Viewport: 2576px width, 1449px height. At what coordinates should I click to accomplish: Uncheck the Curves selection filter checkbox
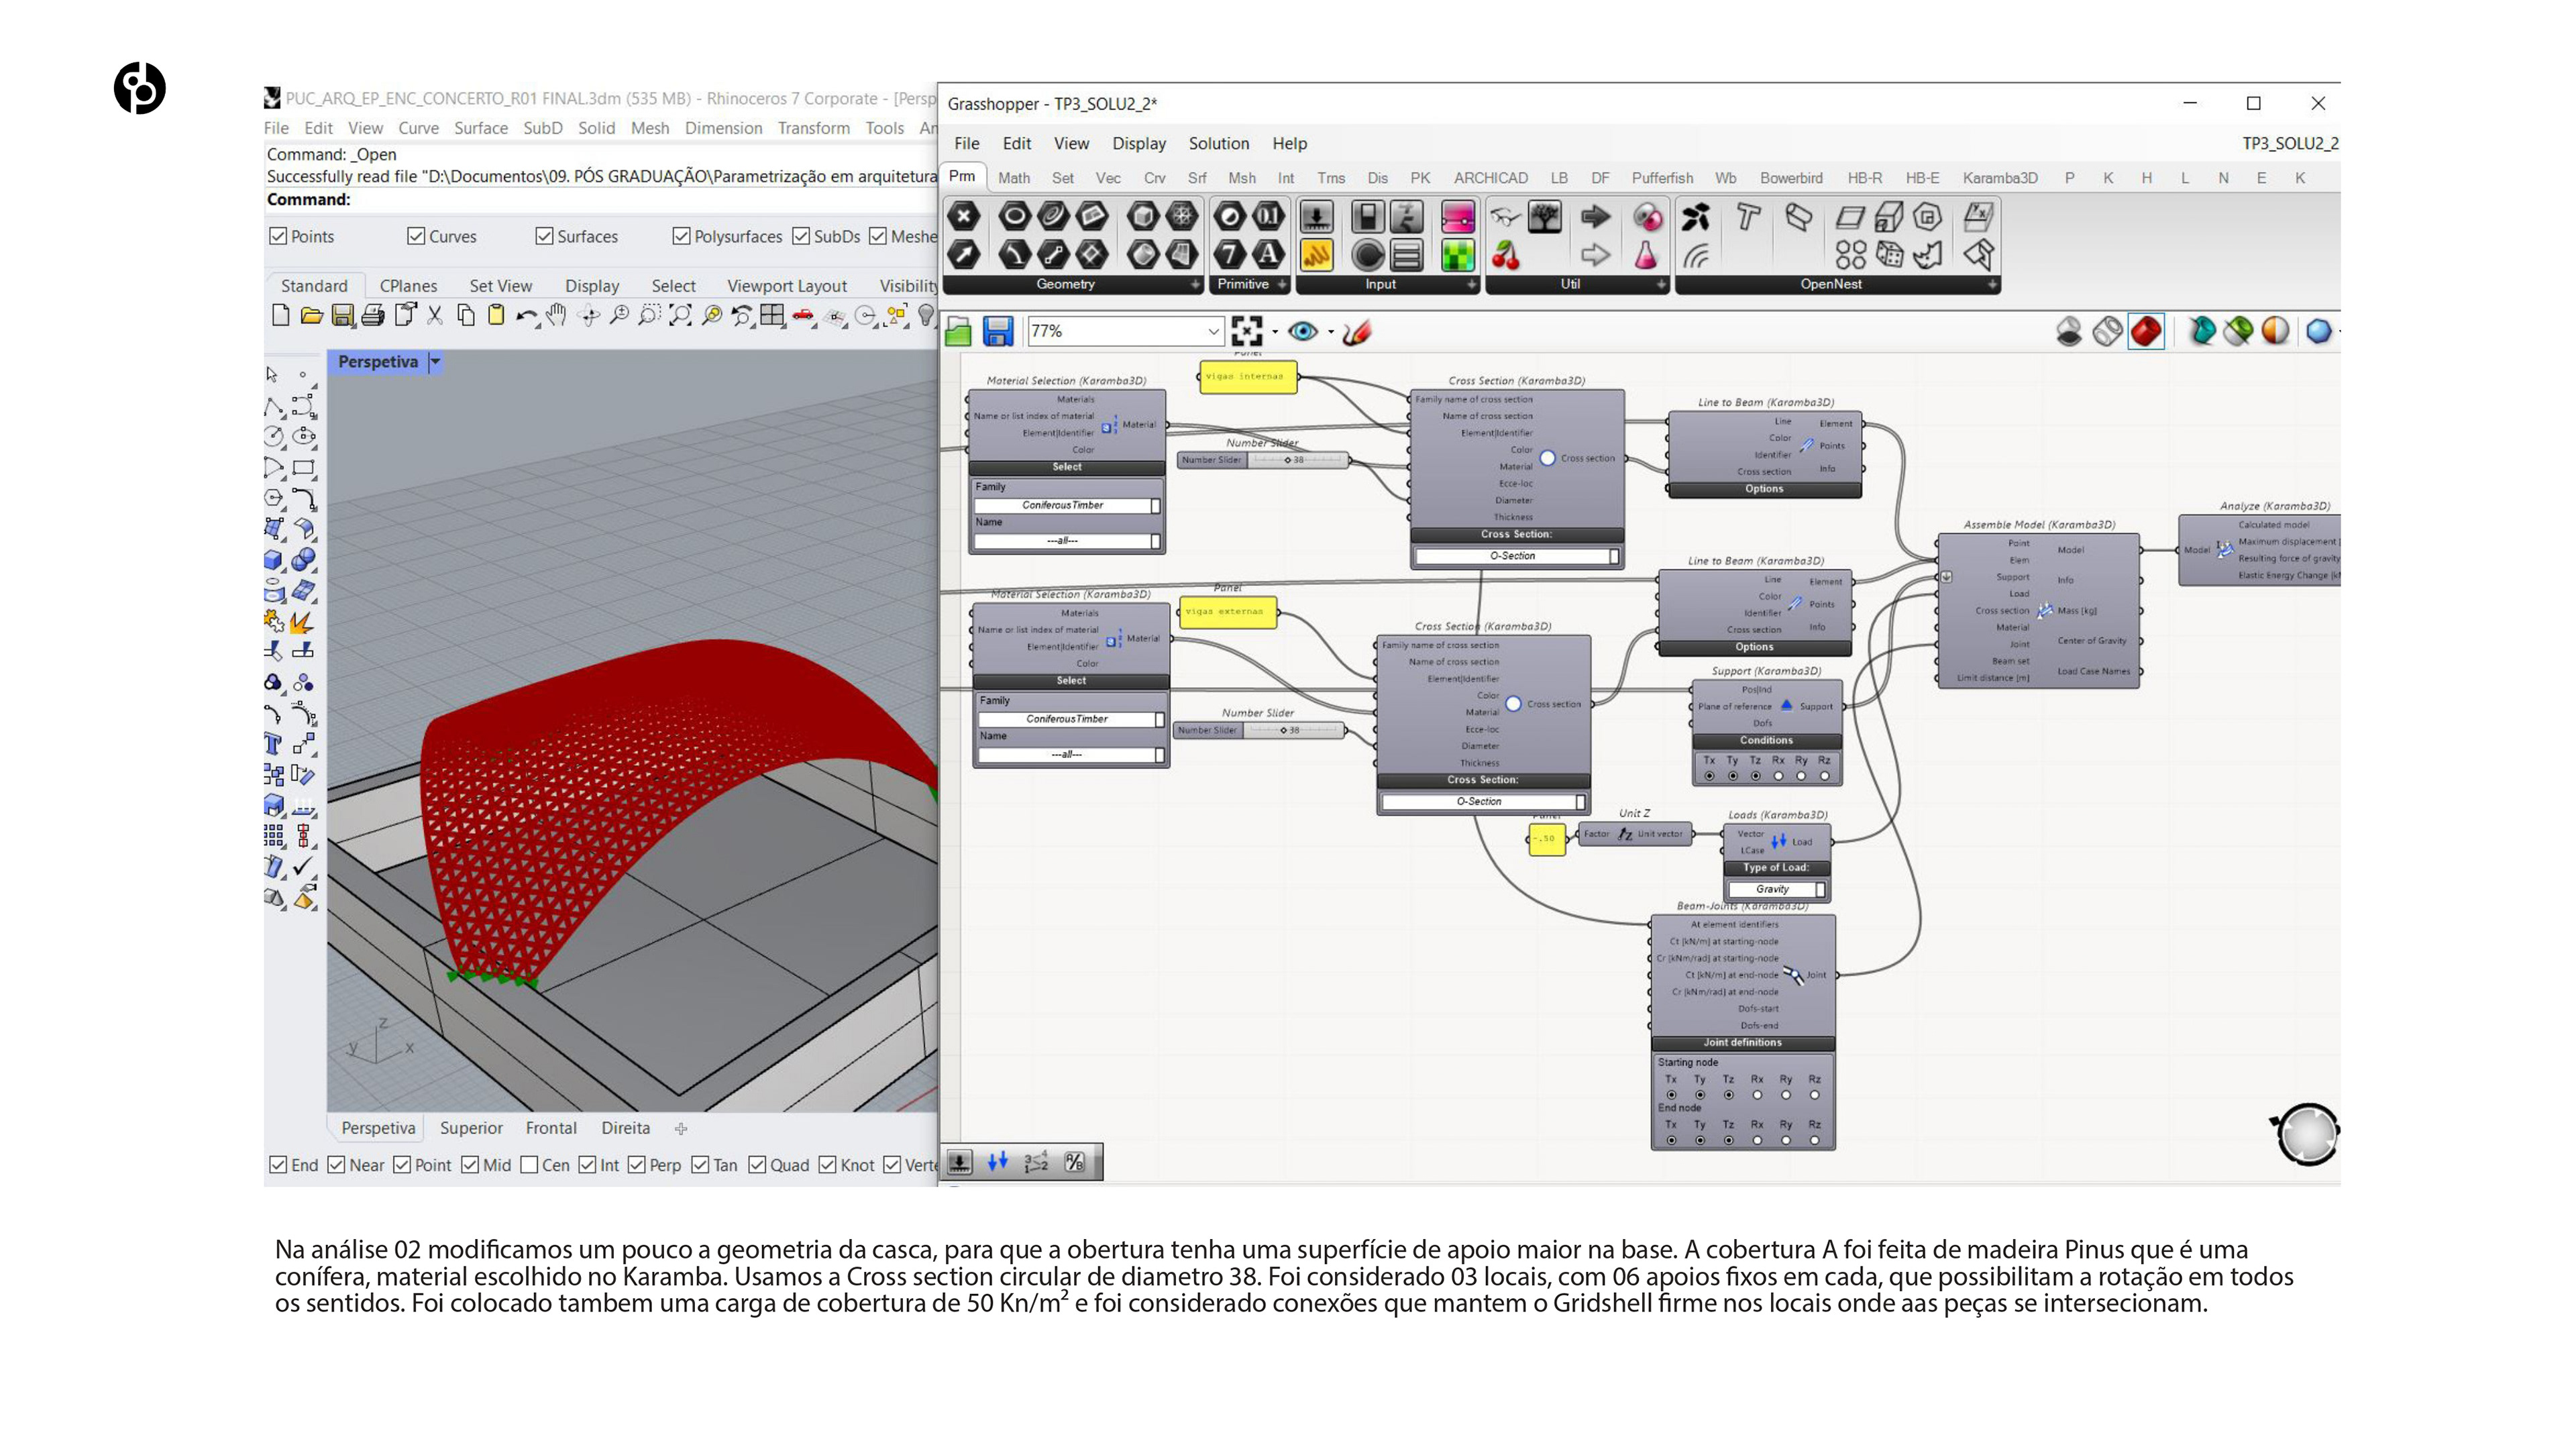point(416,236)
